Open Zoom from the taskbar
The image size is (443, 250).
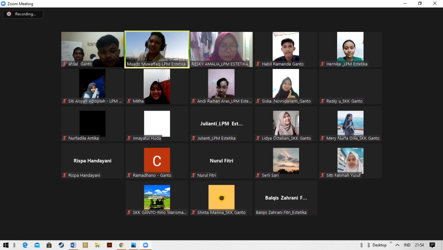[145, 245]
